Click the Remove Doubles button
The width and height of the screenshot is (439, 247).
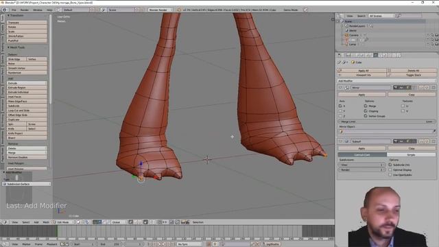(x=27, y=157)
